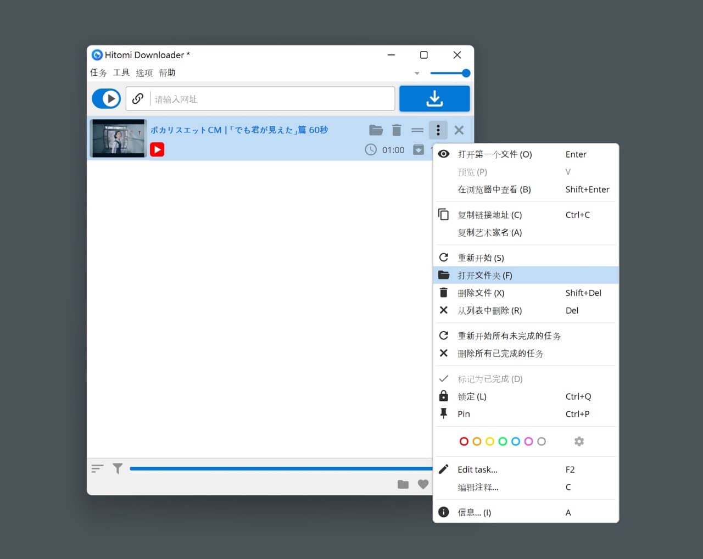Screen dimensions: 703x559
Task: Click the folder icon in the status bar
Action: (403, 484)
